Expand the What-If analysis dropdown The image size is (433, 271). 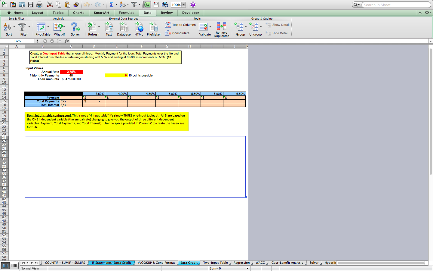tap(64, 27)
